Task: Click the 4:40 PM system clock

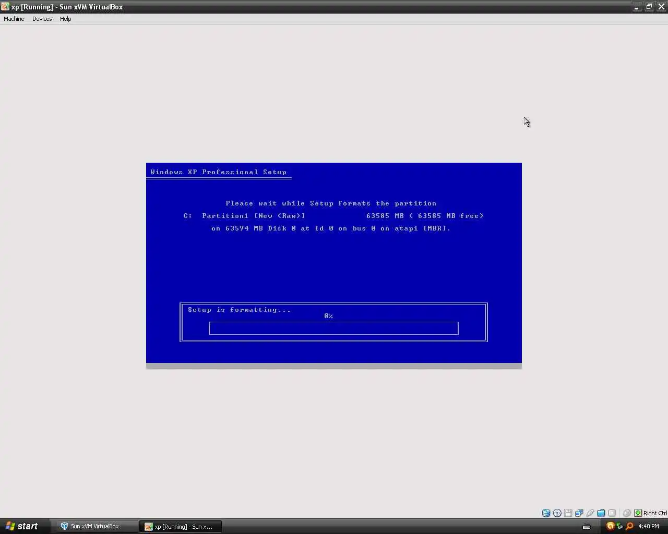Action: 649,526
